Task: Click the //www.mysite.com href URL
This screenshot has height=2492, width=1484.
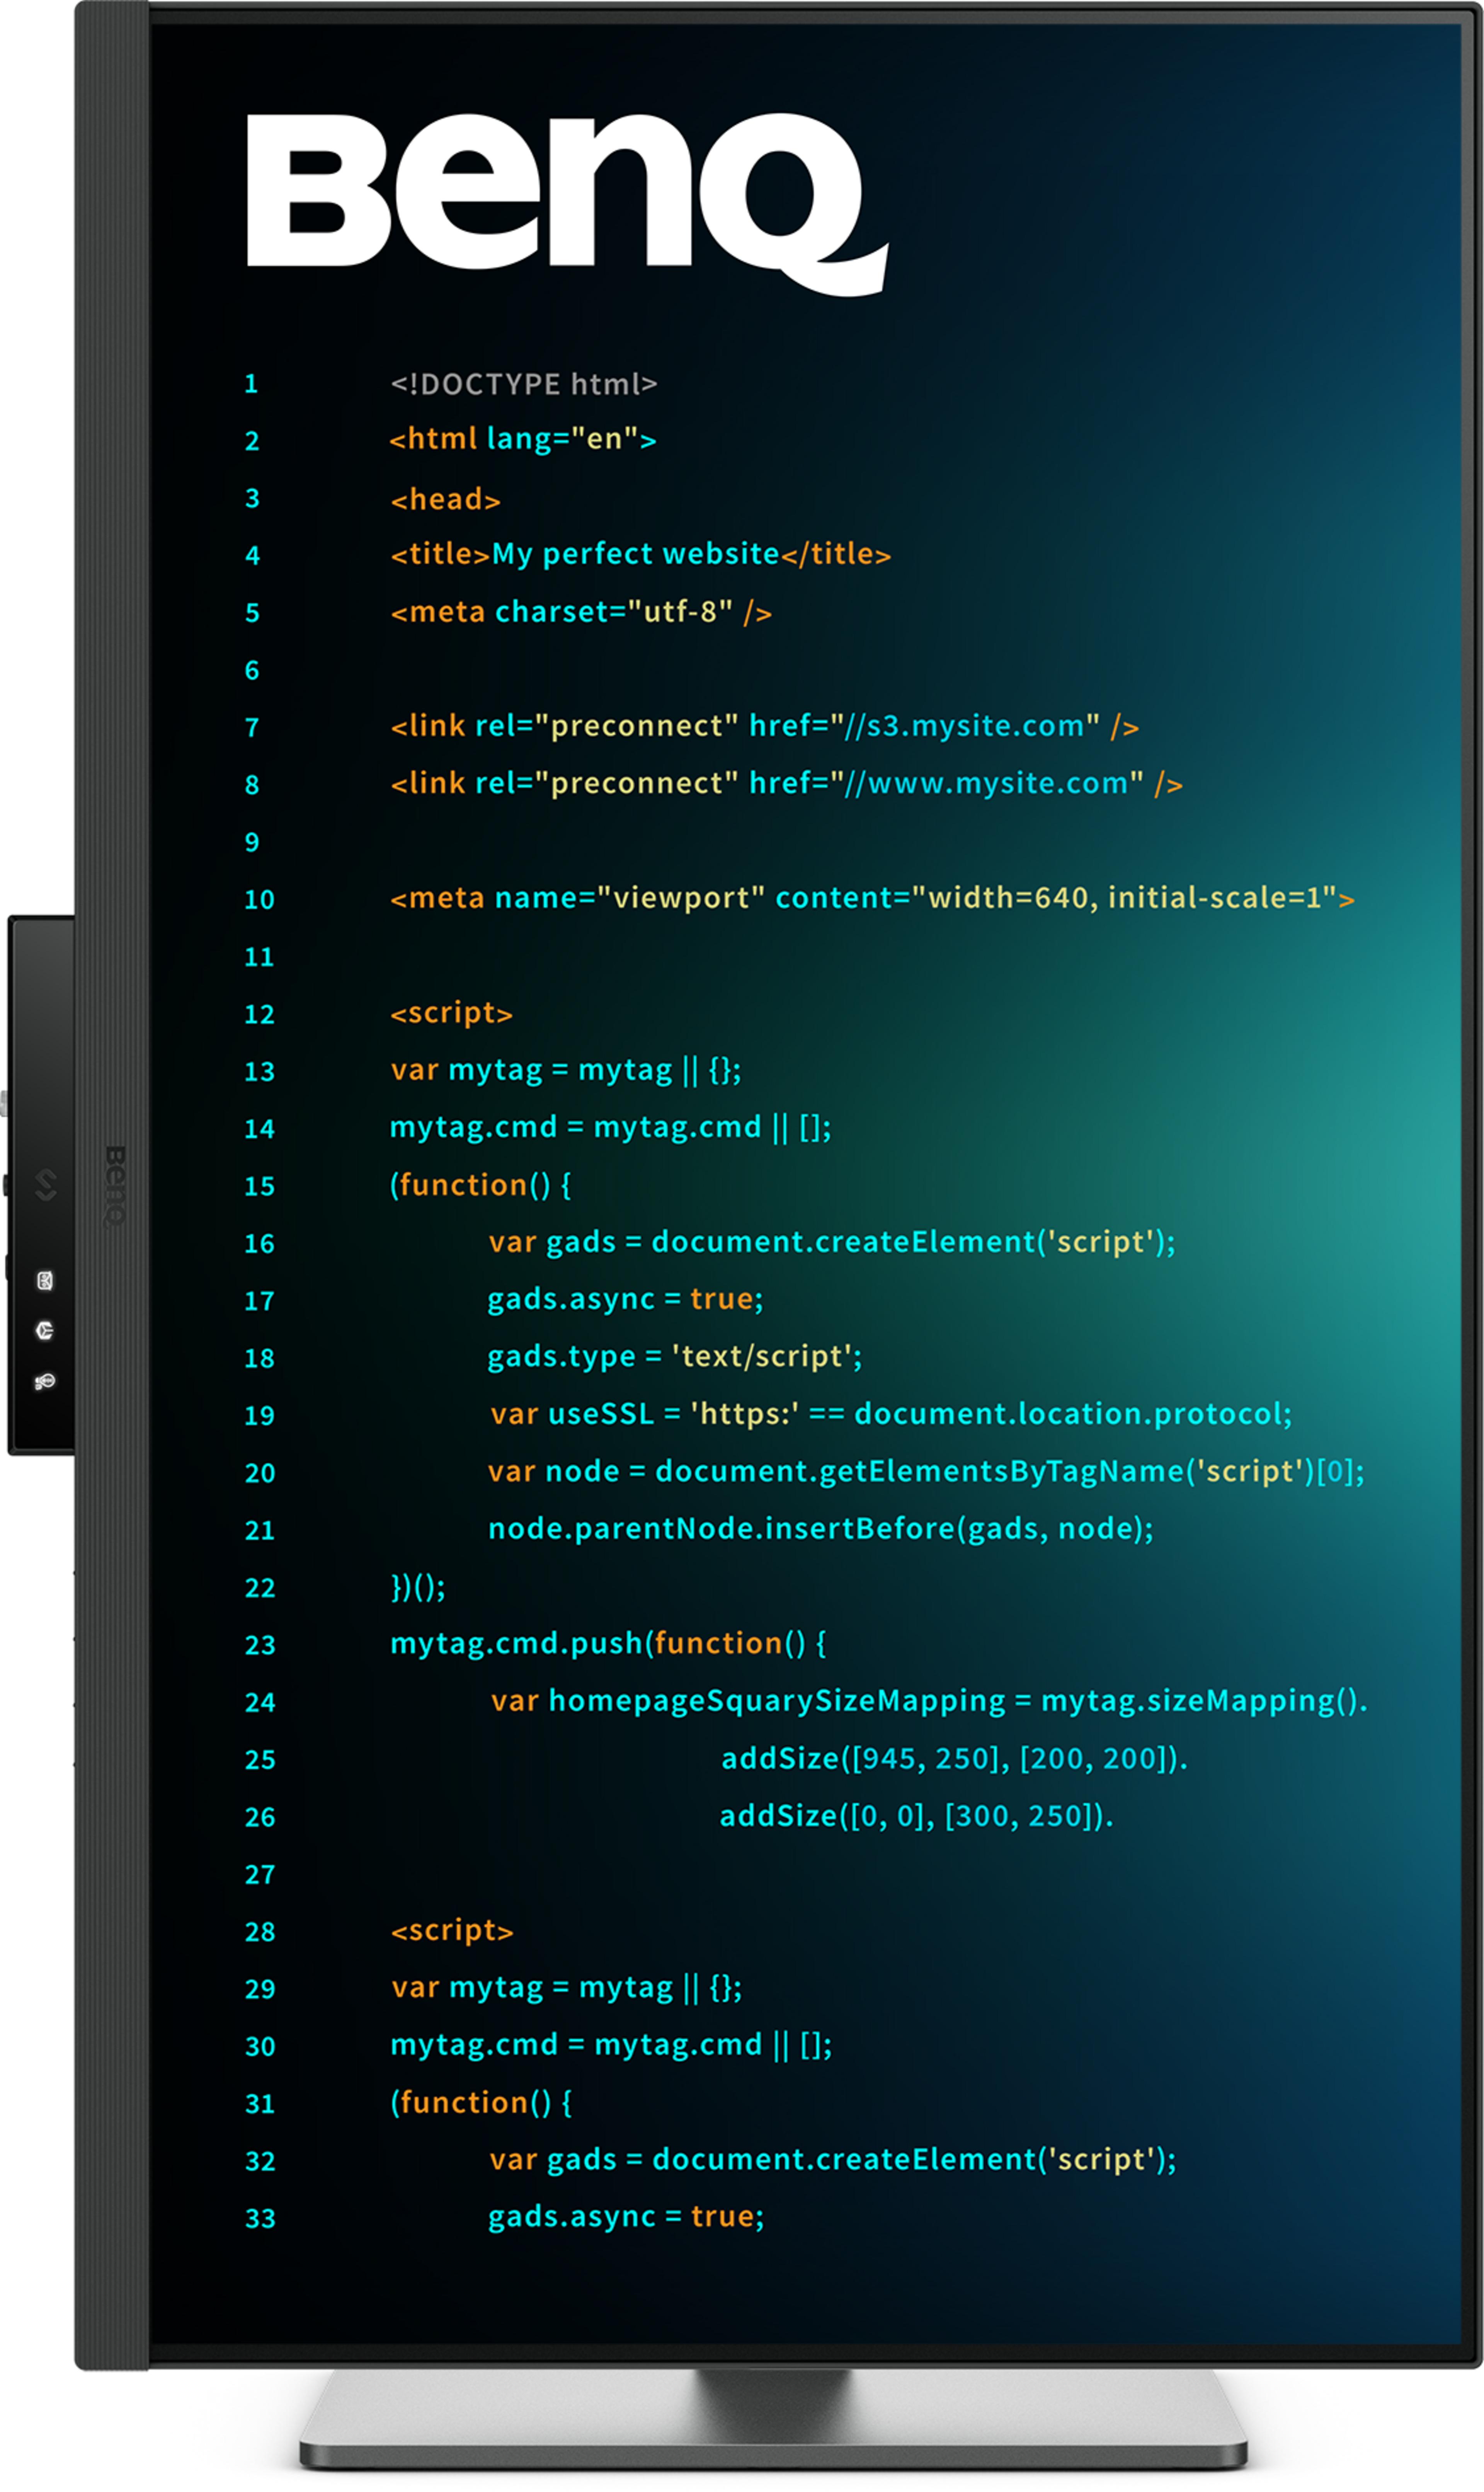Action: [x=986, y=783]
